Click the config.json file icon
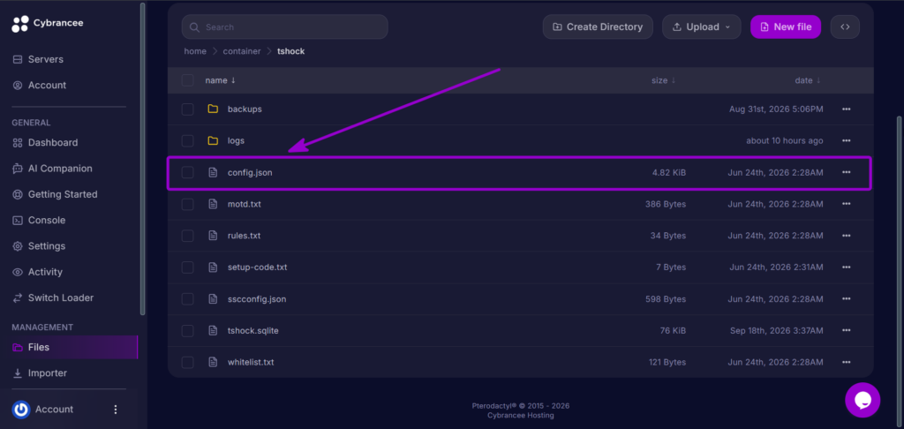904x429 pixels. (213, 172)
